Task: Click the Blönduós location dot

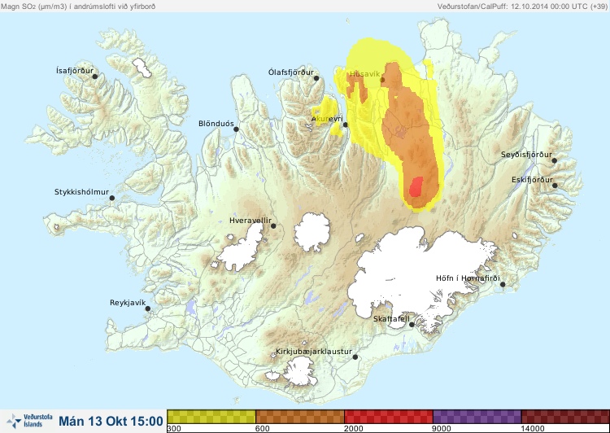Action: pyautogui.click(x=236, y=129)
